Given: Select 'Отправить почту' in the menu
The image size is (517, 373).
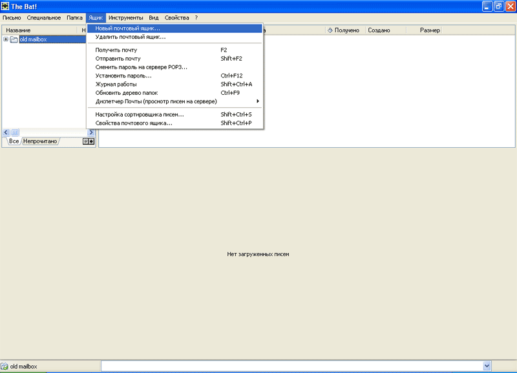Looking at the screenshot, I should 174,59.
